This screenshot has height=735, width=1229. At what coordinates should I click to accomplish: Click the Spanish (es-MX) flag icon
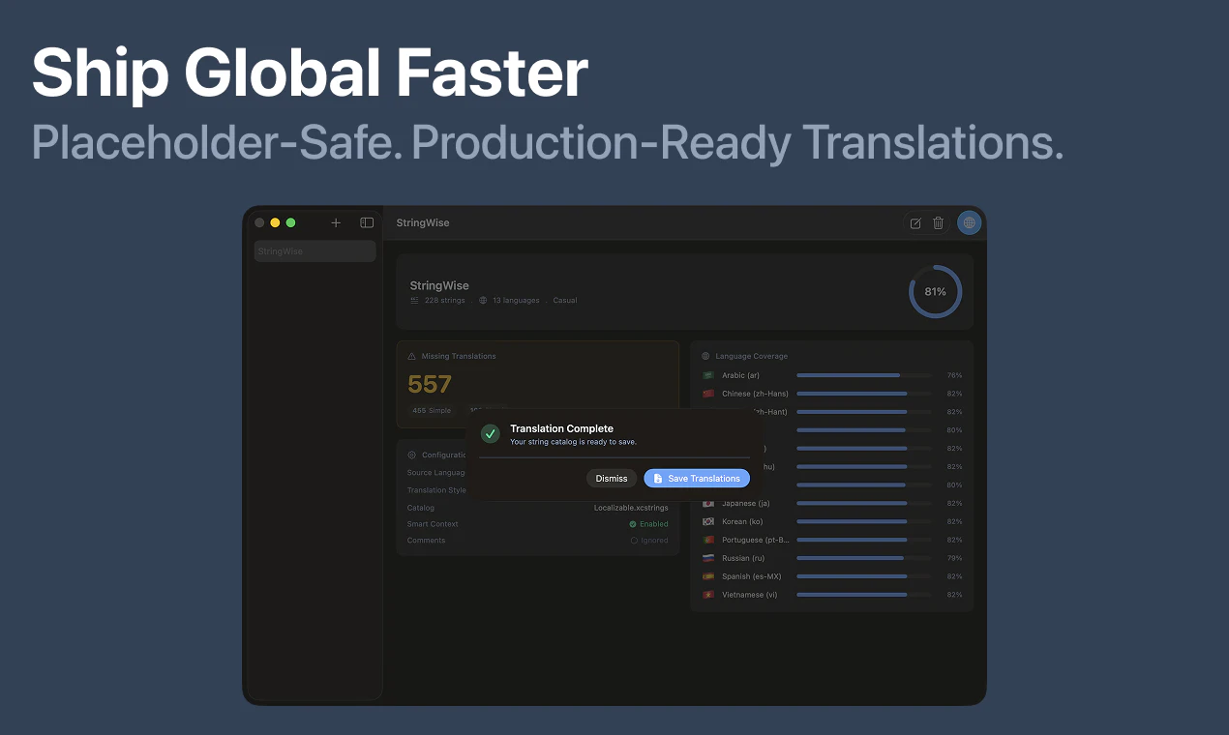click(x=708, y=576)
